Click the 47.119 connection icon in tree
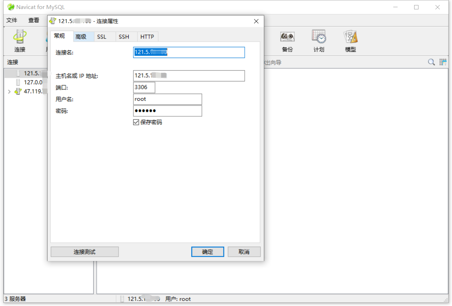Viewport: 452px width, 306px height. (x=18, y=91)
